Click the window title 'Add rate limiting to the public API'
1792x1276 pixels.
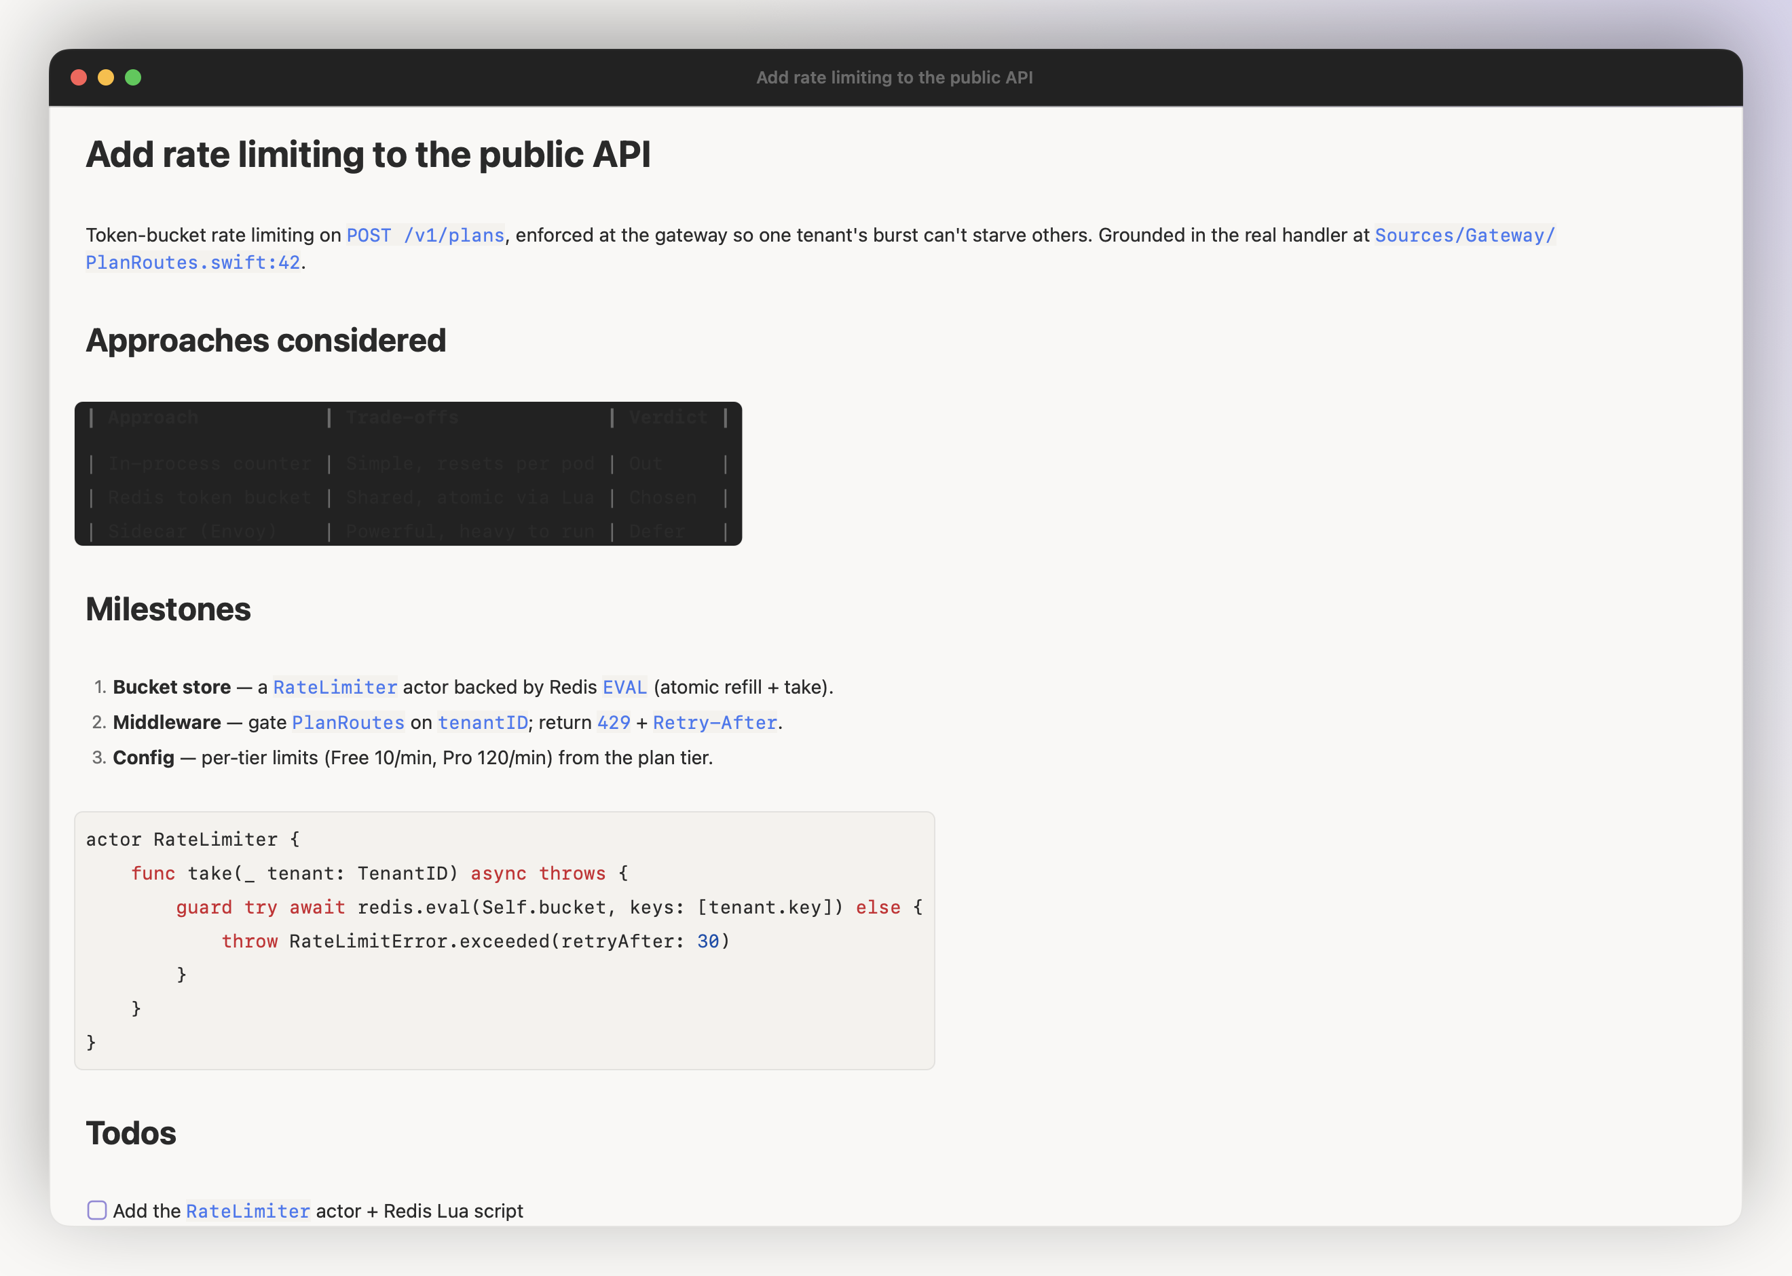[x=894, y=77]
